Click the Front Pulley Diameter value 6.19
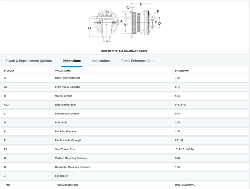 (178, 87)
